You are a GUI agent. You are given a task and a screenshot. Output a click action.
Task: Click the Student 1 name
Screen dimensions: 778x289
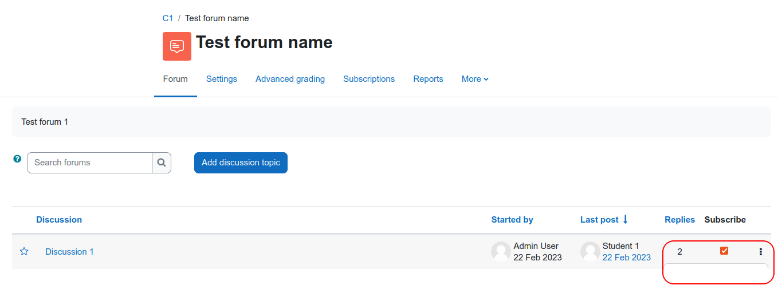click(621, 246)
